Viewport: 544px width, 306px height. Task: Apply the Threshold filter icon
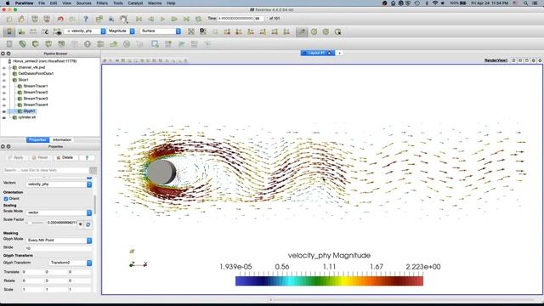click(61, 44)
